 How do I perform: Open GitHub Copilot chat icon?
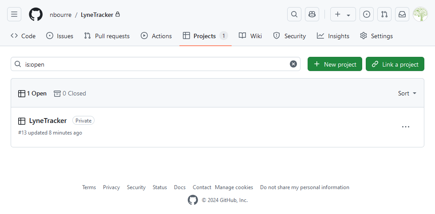point(312,15)
